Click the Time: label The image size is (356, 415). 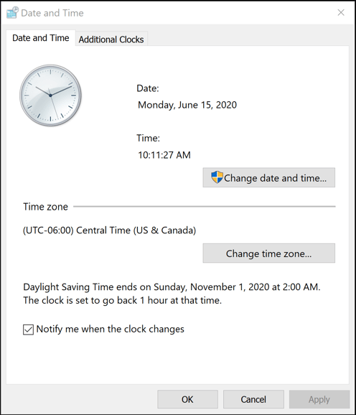click(x=148, y=138)
